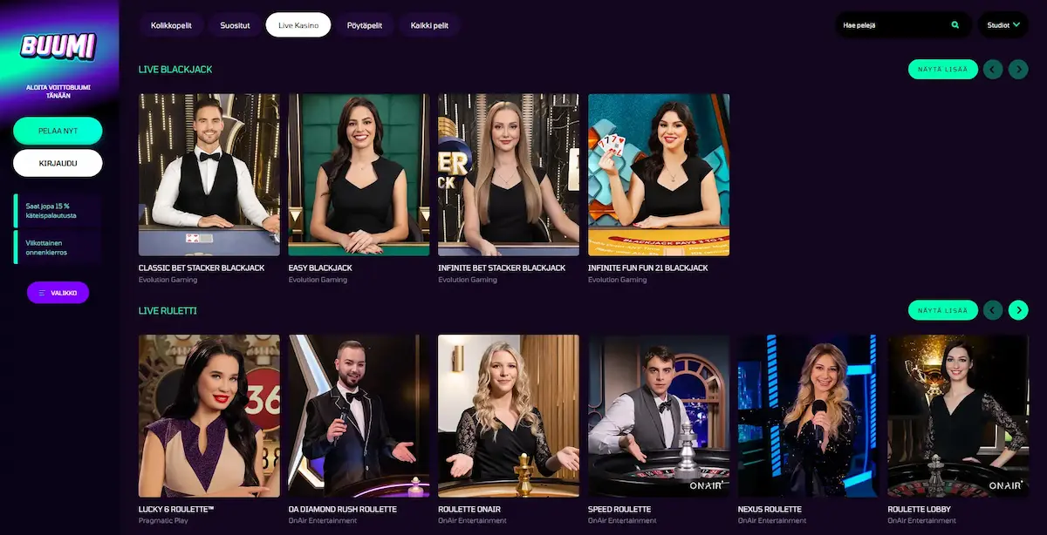Click Näytä lisää for Live Ruletti

point(943,310)
